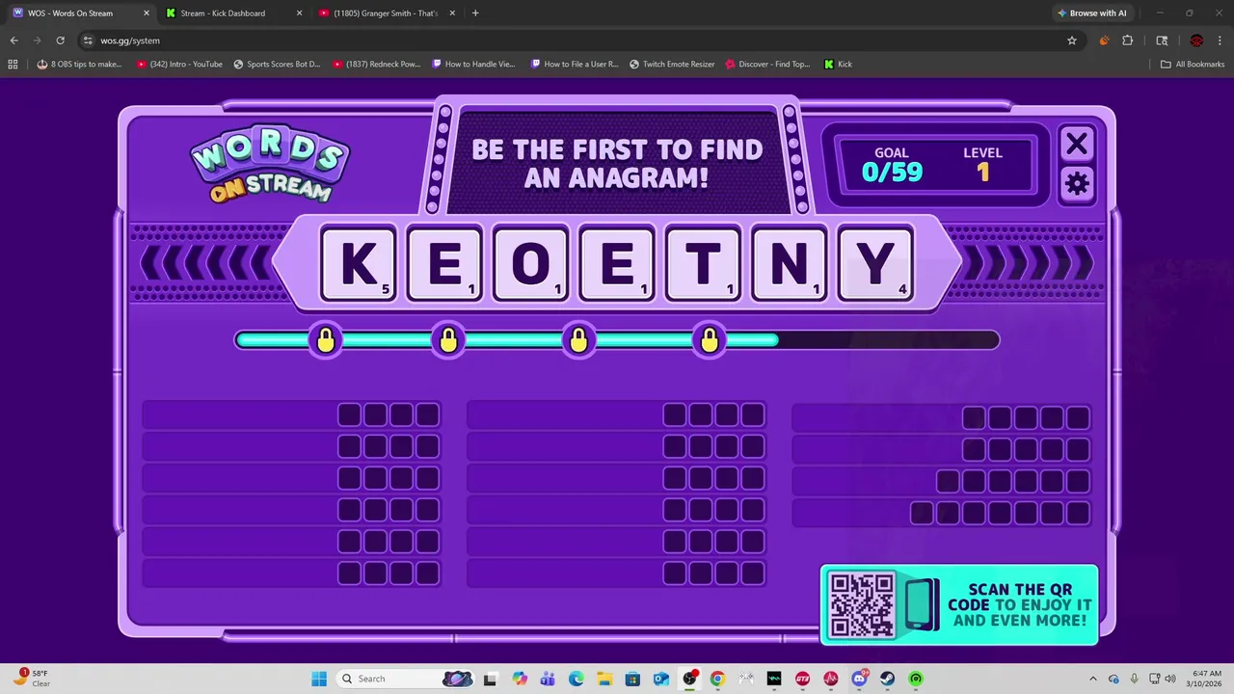
Task: Switch to the Granger Smith YouTube tab
Action: (384, 13)
